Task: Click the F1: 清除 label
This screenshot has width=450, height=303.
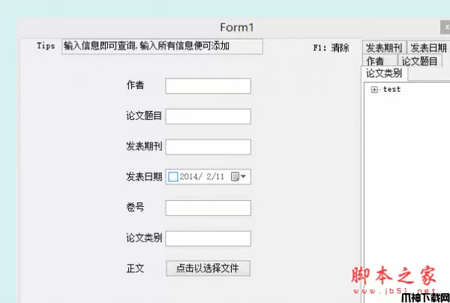Action: [331, 48]
